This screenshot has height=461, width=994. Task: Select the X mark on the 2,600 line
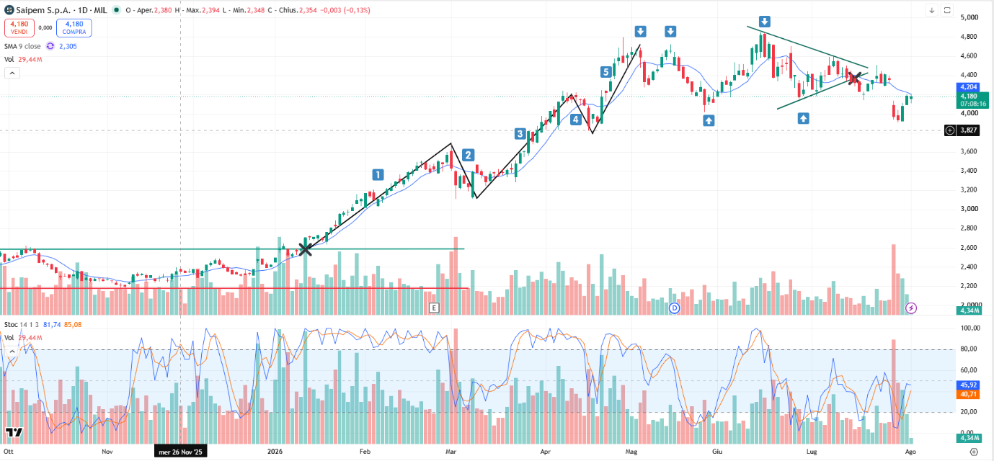[305, 249]
